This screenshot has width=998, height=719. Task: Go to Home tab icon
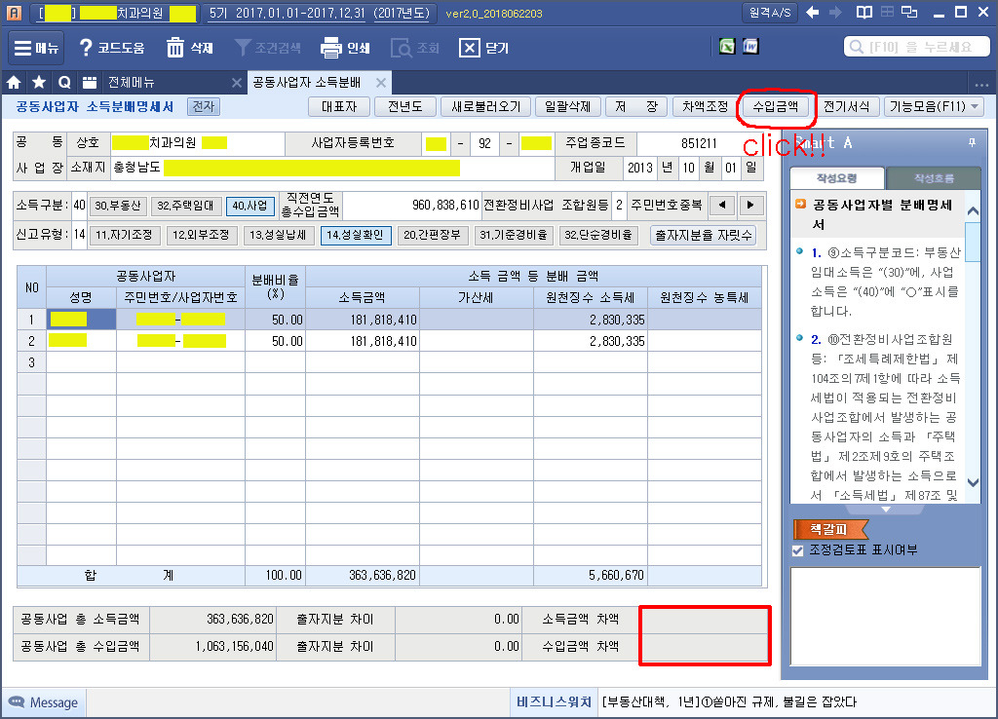(x=14, y=82)
